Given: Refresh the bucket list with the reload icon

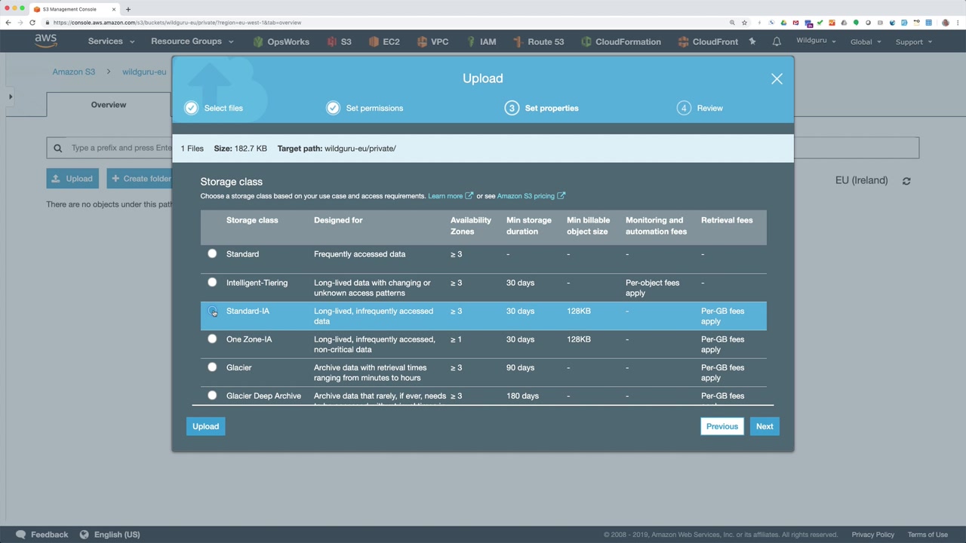Looking at the screenshot, I should [906, 181].
